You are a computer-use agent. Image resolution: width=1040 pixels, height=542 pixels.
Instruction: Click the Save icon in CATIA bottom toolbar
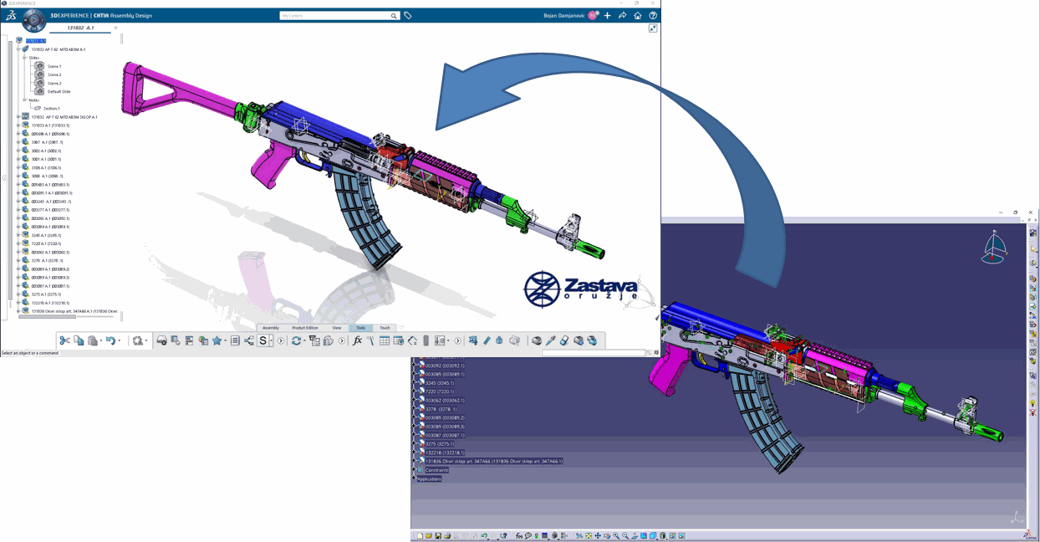click(438, 535)
